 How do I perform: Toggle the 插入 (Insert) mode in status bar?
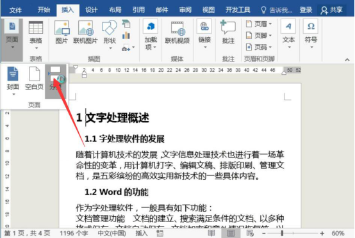(142, 233)
